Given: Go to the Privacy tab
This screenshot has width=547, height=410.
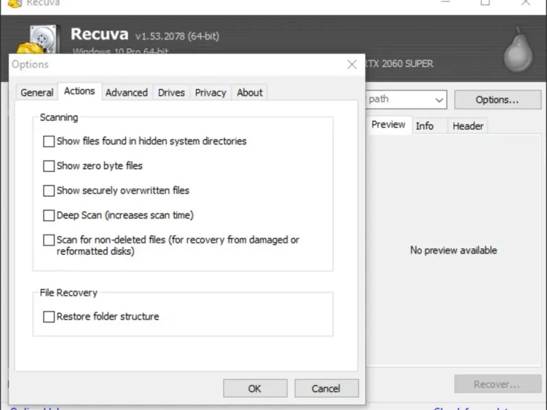Looking at the screenshot, I should (211, 92).
